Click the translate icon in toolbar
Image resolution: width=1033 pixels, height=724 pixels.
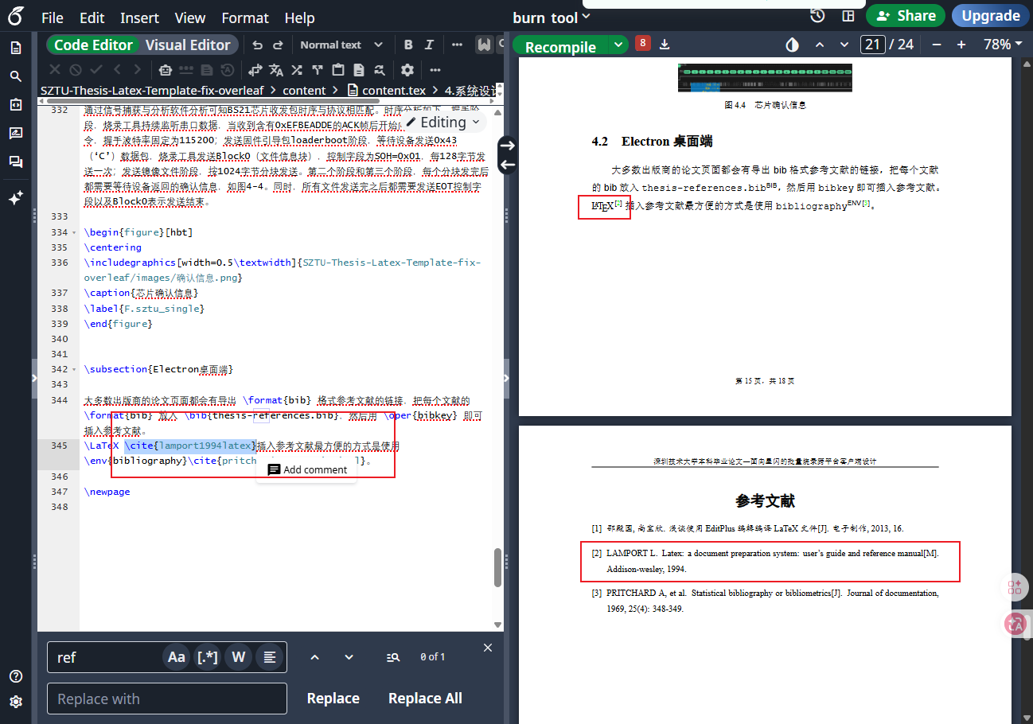(276, 70)
